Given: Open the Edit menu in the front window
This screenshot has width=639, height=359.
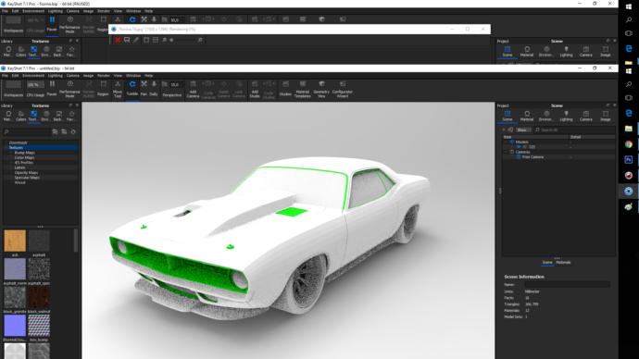Looking at the screenshot, I should (15, 76).
